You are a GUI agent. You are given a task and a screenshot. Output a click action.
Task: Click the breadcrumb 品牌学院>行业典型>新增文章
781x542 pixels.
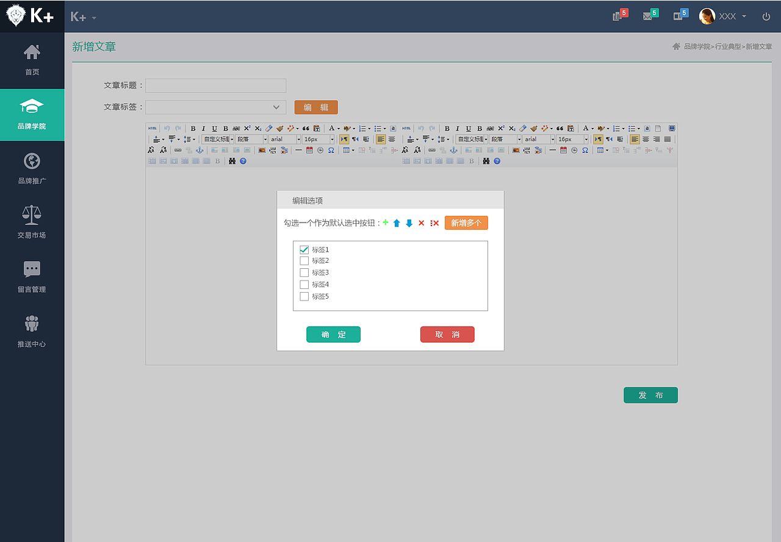(727, 46)
